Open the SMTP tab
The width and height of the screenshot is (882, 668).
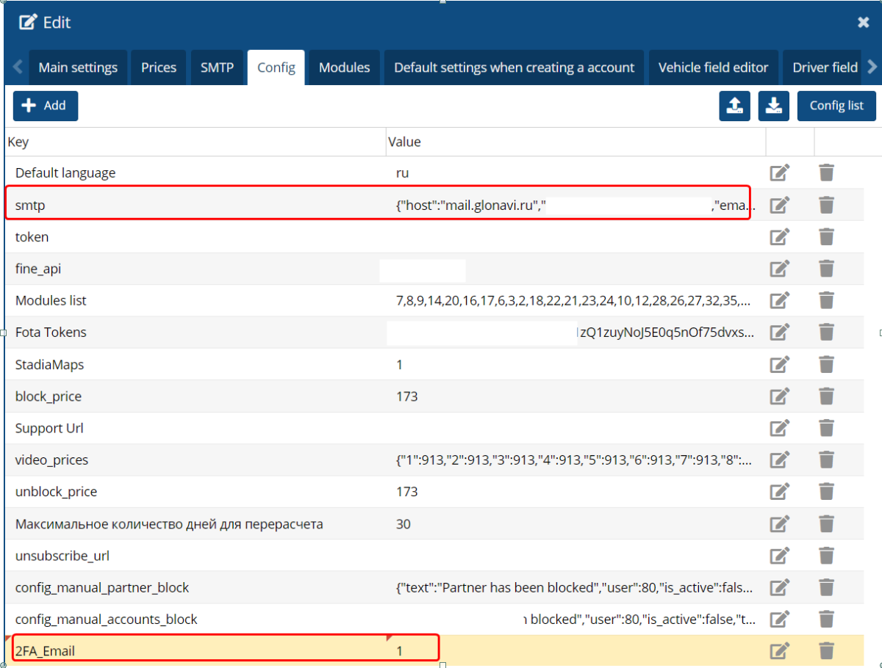217,68
